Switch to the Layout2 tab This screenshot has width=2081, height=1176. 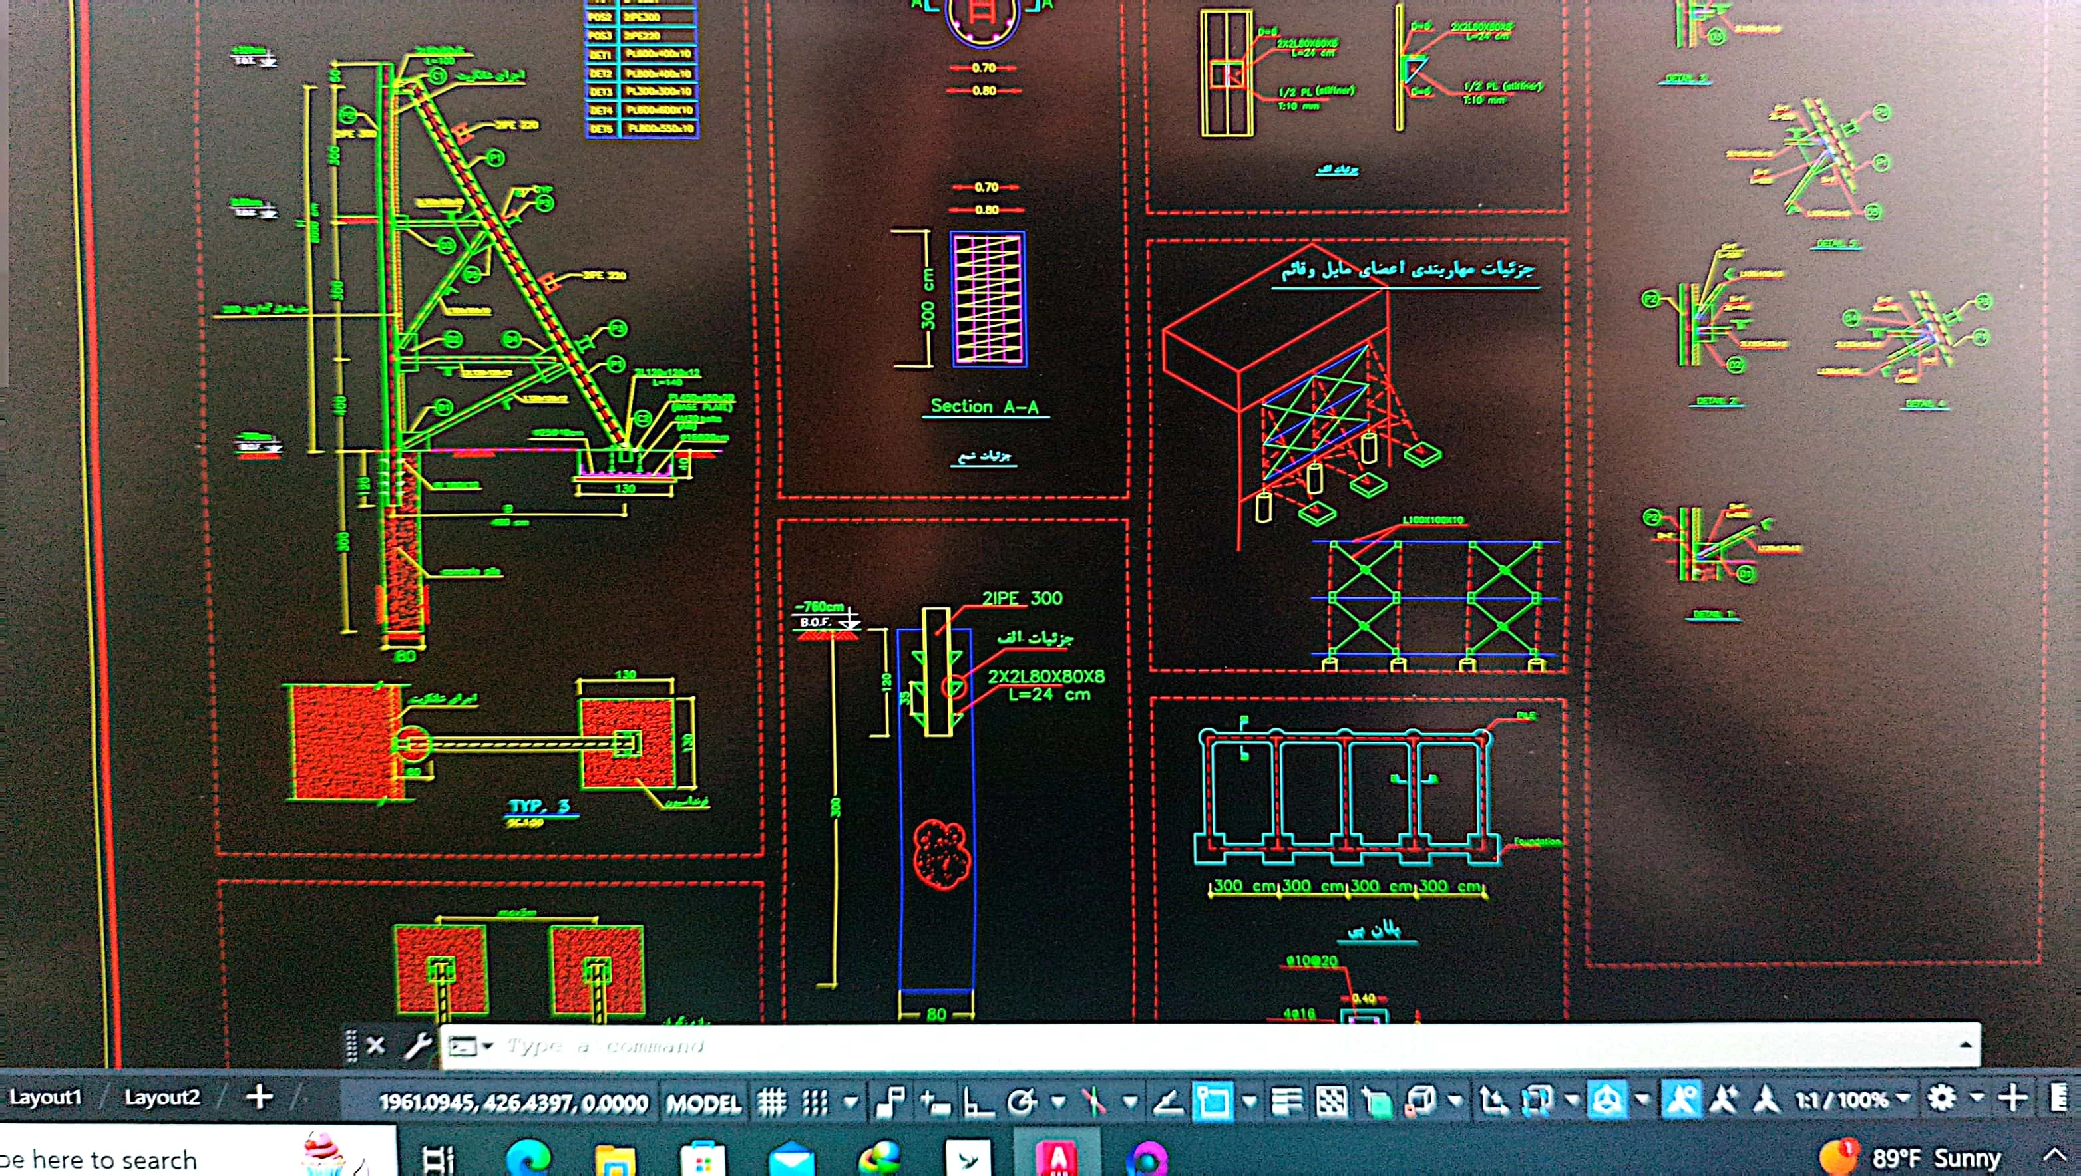pyautogui.click(x=162, y=1097)
